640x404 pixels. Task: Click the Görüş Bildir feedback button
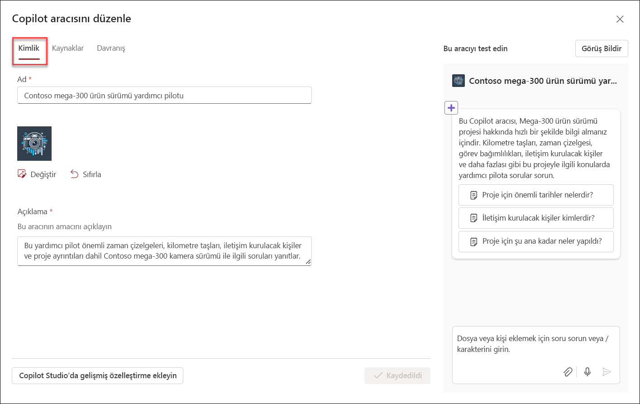[602, 48]
